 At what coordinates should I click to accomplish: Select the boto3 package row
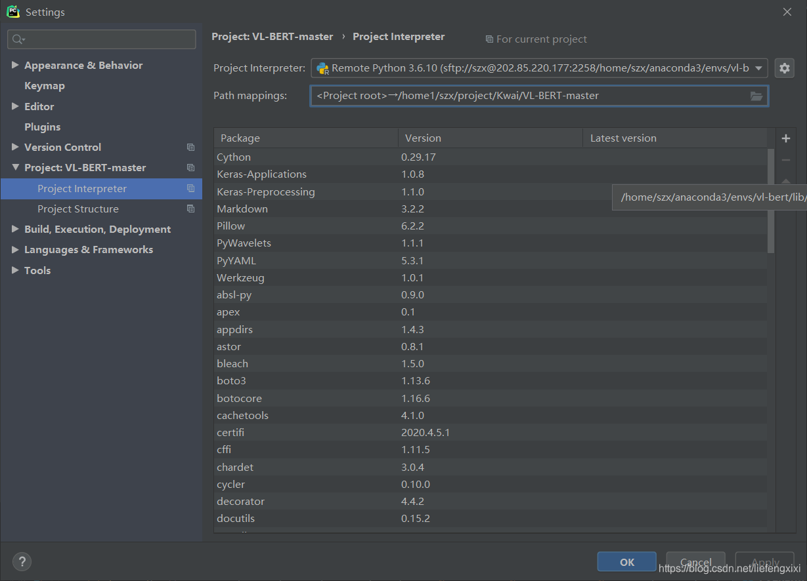coord(491,381)
